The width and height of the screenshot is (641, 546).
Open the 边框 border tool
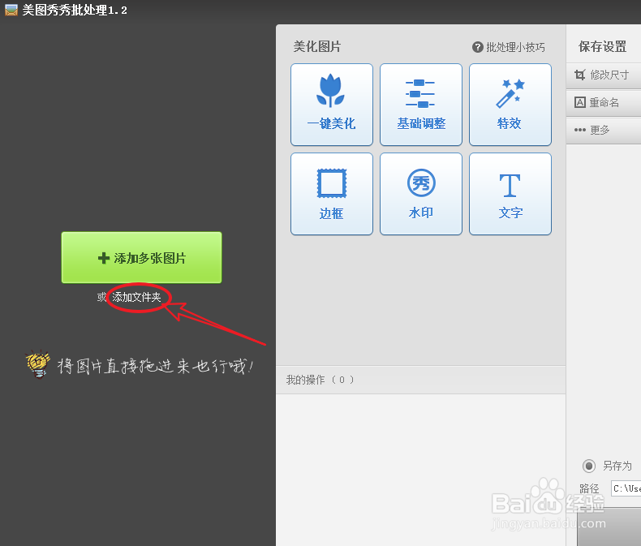click(332, 194)
